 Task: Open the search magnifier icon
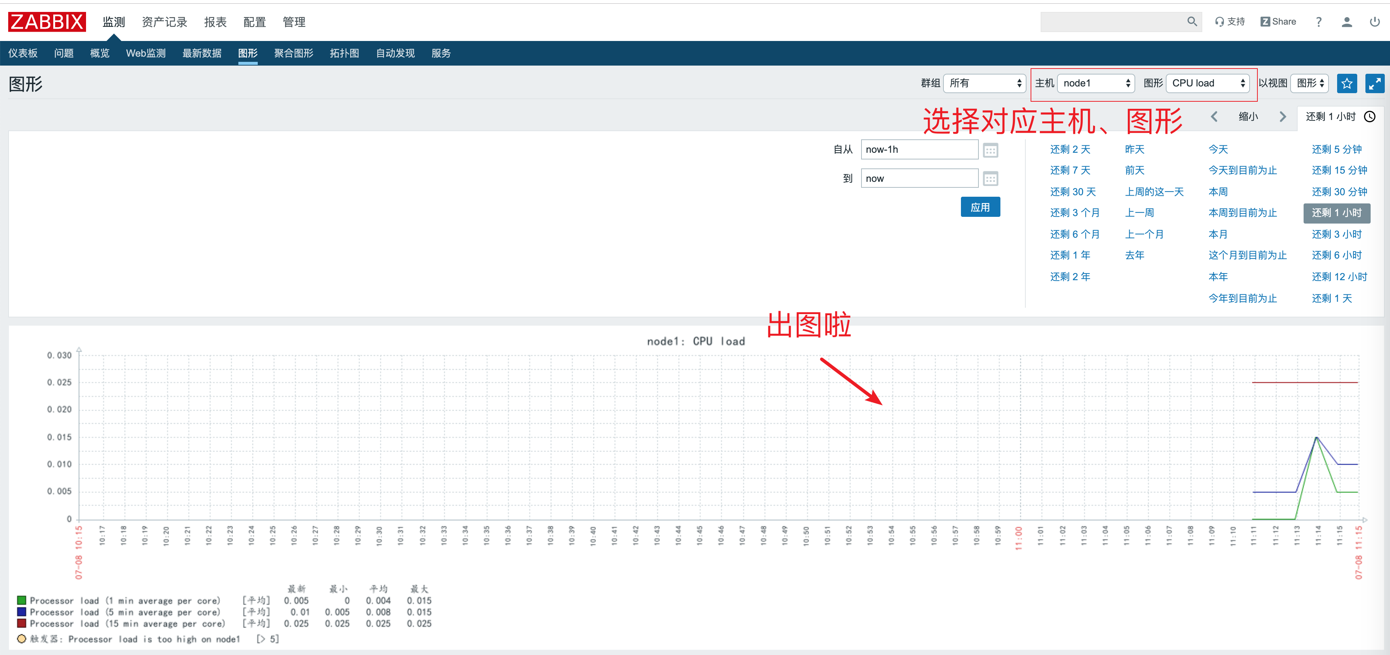1192,22
